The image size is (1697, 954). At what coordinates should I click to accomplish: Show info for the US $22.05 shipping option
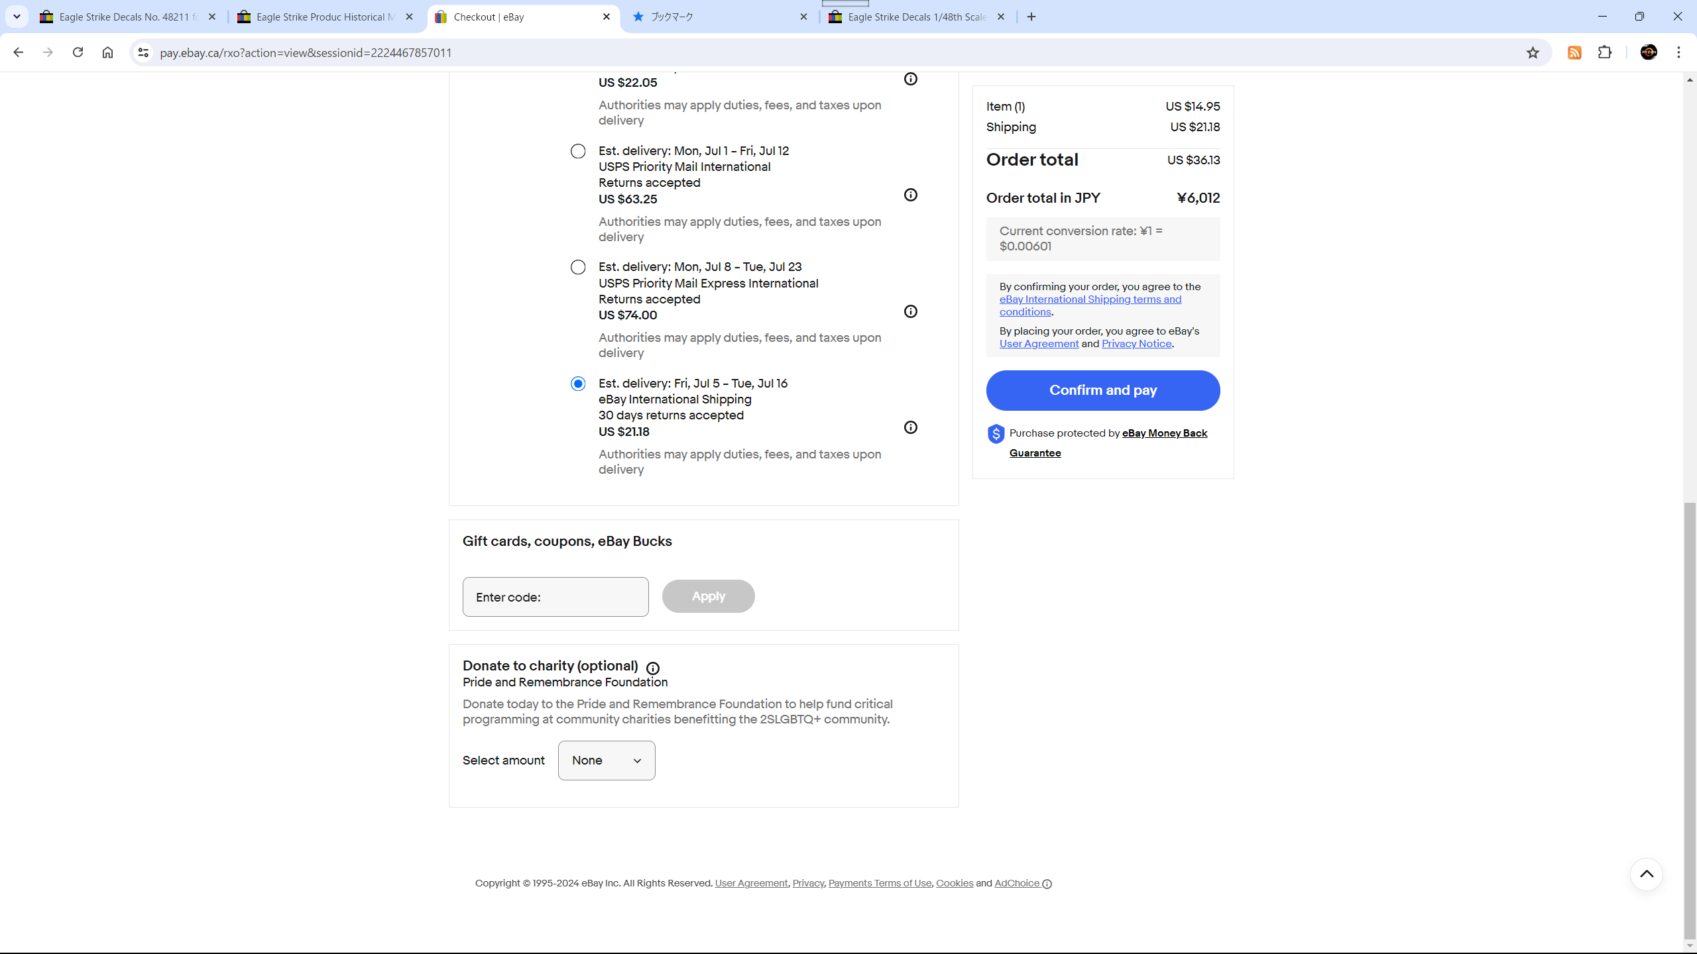click(911, 79)
